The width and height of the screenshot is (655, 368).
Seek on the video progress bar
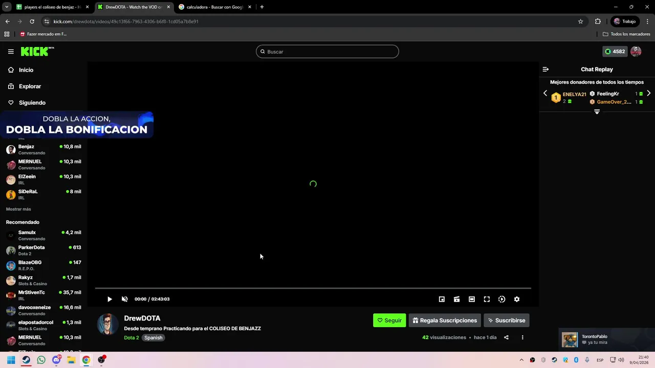[313, 288]
